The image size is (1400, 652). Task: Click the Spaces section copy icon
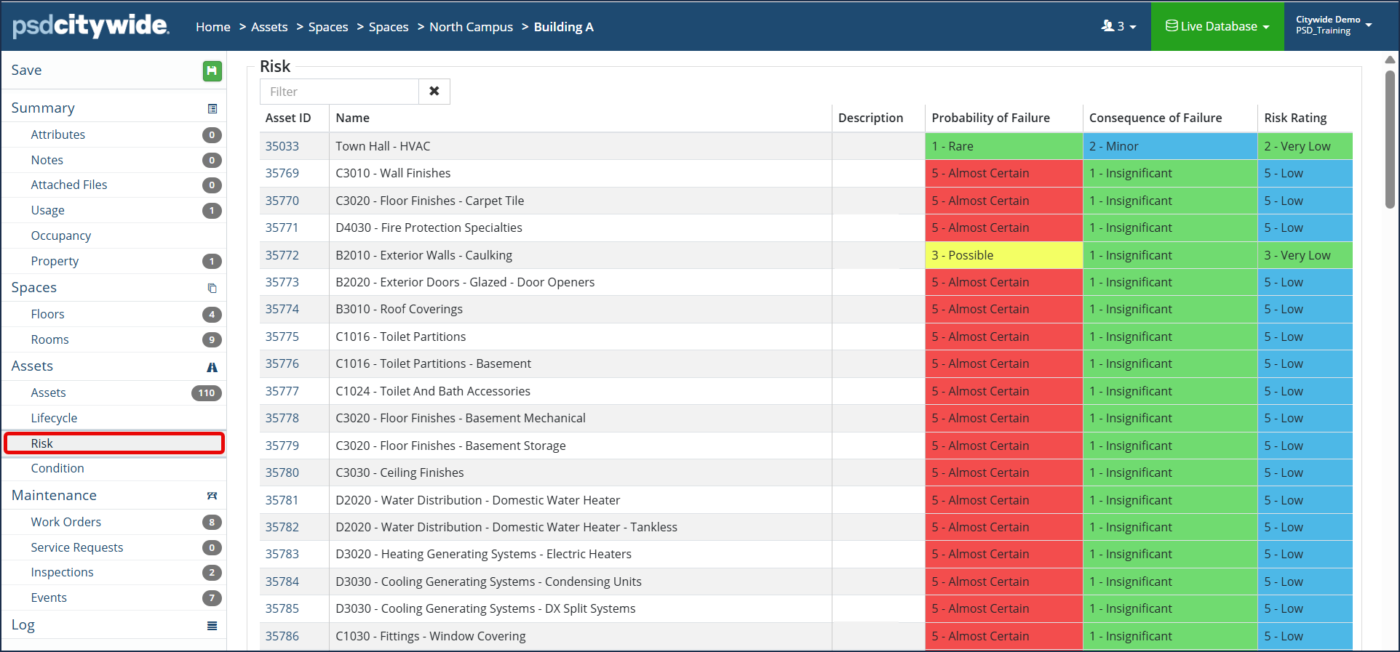click(x=212, y=288)
